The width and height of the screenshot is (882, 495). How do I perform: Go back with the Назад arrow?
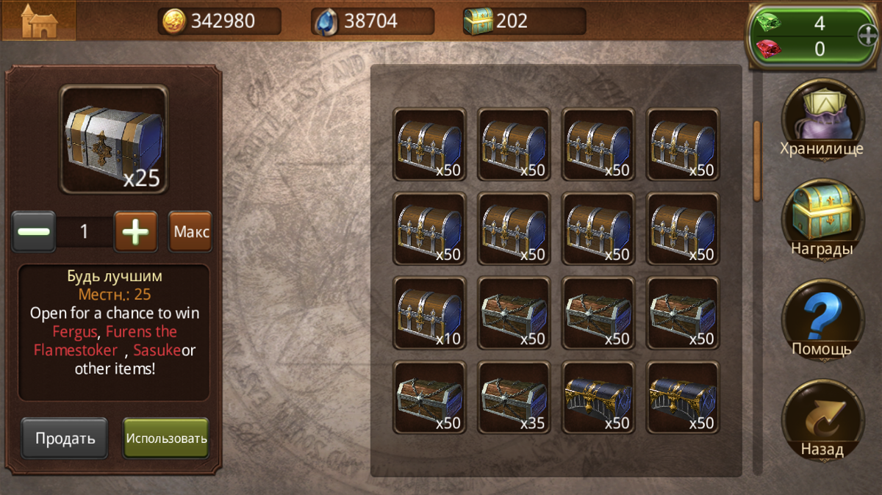pyautogui.click(x=822, y=420)
